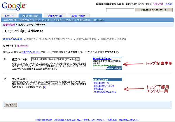Open the [?] help link for link units
Image resolution: width=175 pixels, height=122 pixels.
tap(44, 87)
